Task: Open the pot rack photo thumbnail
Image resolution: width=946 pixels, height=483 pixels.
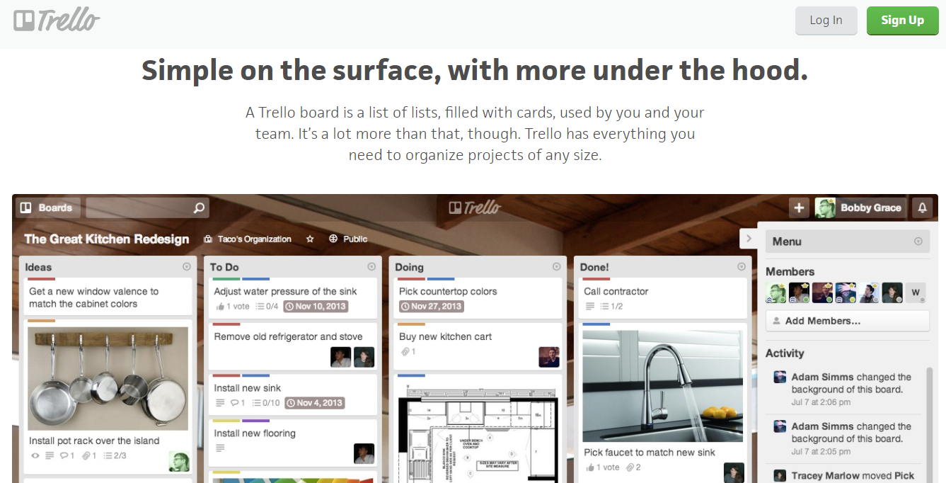Action: click(x=108, y=379)
